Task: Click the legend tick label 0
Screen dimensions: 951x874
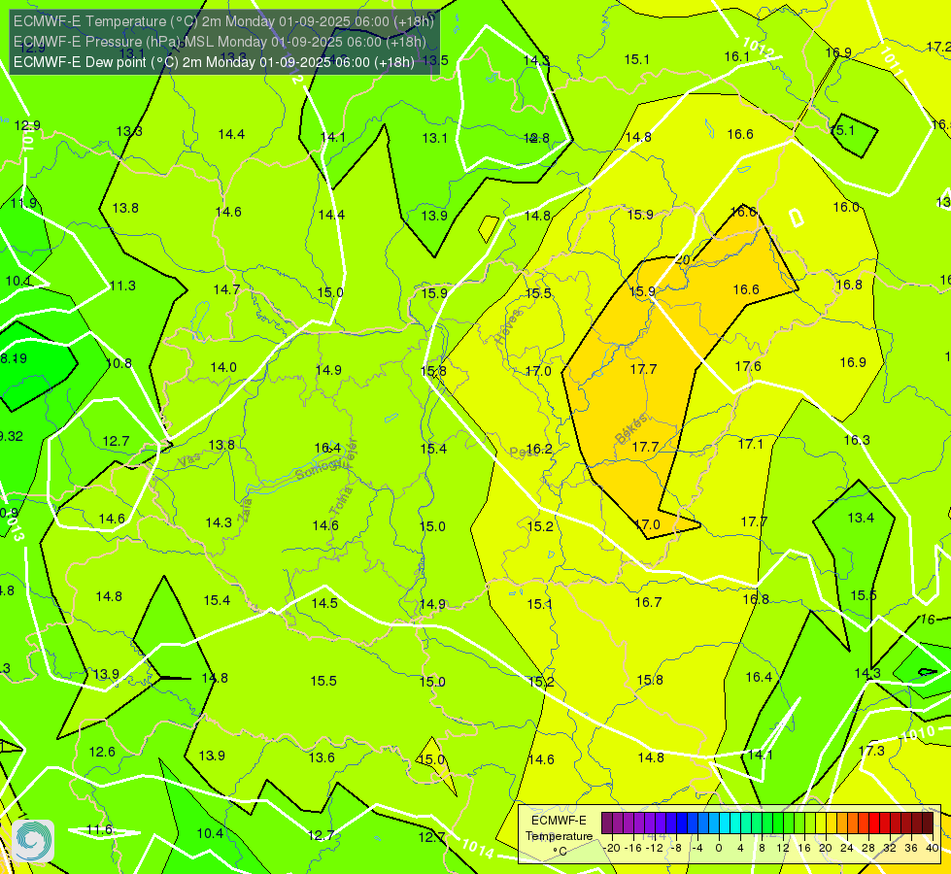Action: click(x=719, y=848)
